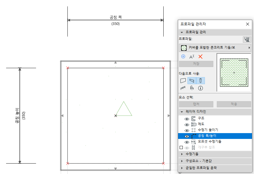This screenshot has height=174, width=254.
Task: Hide the 오프셋 수정기들 layer eye
Action: 187,142
